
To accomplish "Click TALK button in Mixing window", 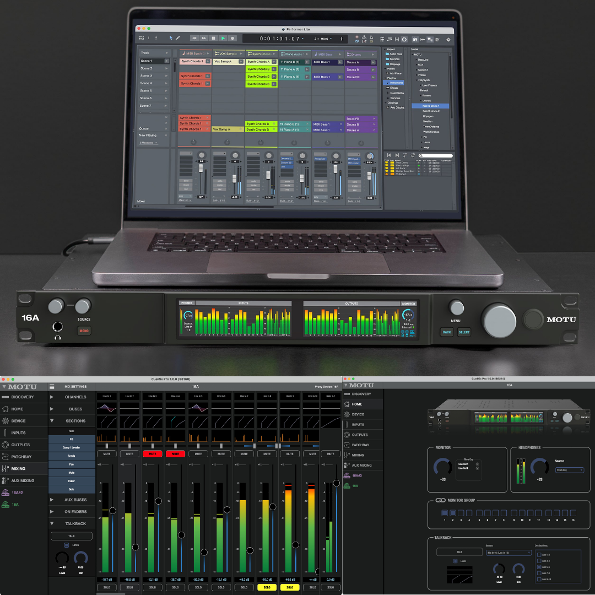I will pyautogui.click(x=71, y=536).
